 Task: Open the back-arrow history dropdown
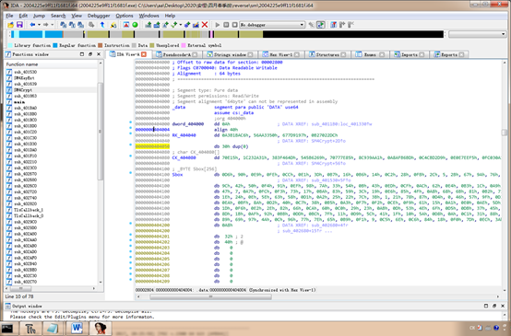pyautogui.click(x=39, y=25)
